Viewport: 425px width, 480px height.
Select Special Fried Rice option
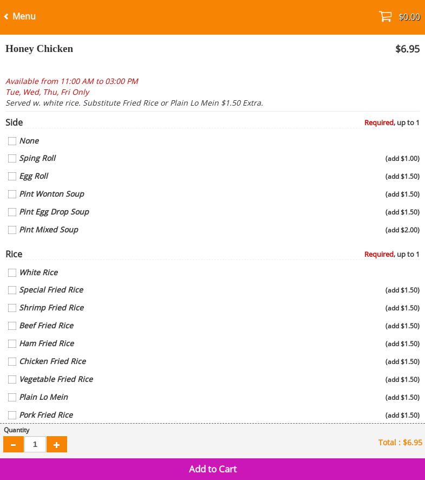[x=12, y=290]
